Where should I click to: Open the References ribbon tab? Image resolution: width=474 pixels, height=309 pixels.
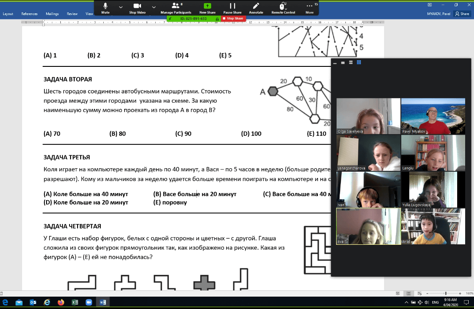tap(30, 14)
